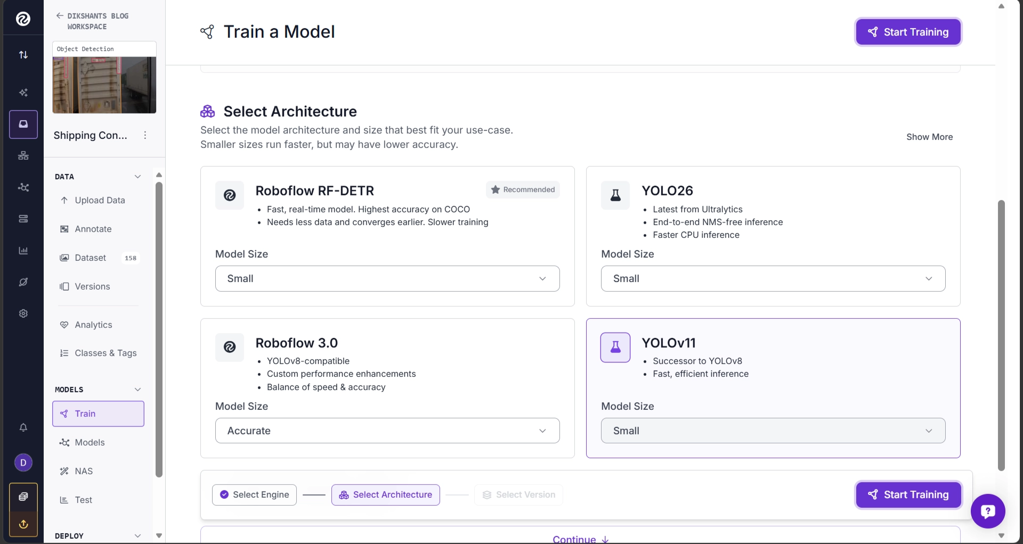The width and height of the screenshot is (1023, 544).
Task: Select the Train item under MODELS
Action: pyautogui.click(x=99, y=414)
